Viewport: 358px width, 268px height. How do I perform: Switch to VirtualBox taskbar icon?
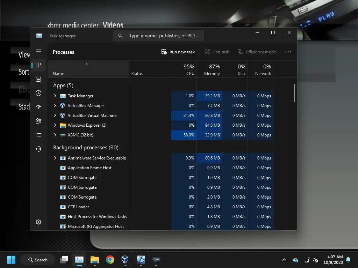(x=125, y=260)
